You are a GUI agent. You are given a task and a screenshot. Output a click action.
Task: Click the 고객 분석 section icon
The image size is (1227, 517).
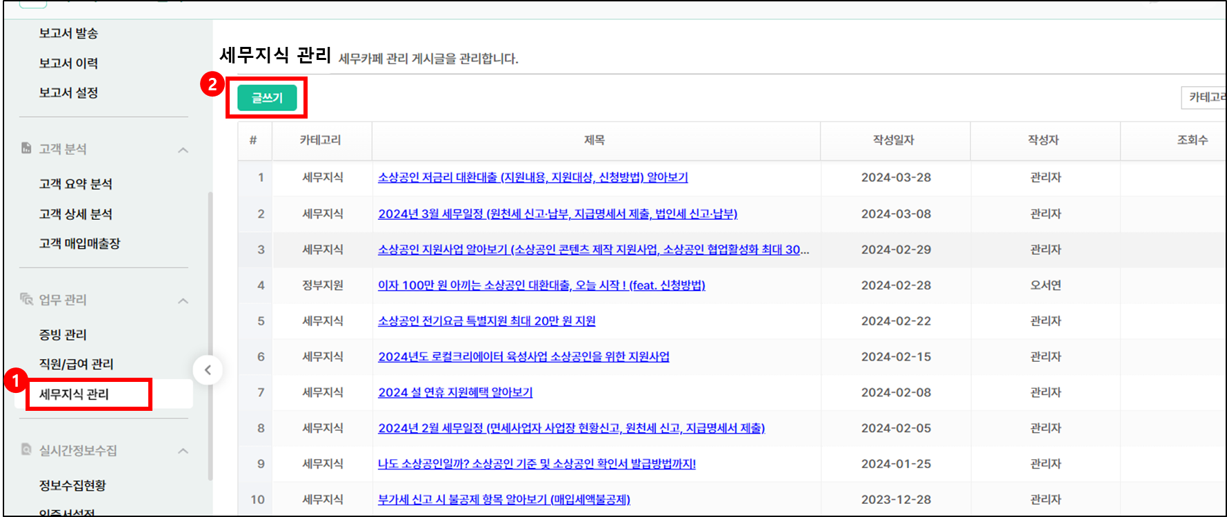pyautogui.click(x=26, y=148)
